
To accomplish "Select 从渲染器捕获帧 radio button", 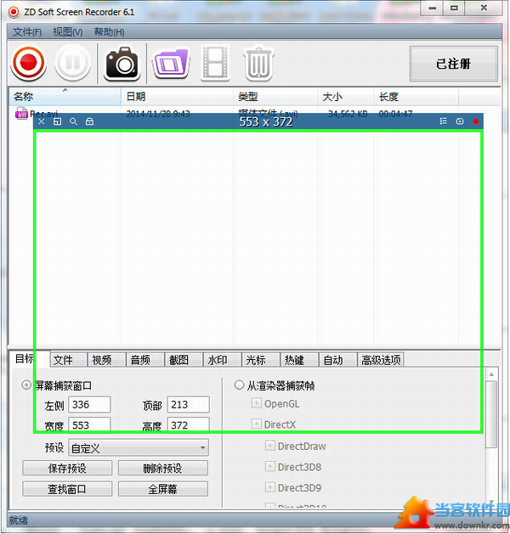I will [x=240, y=385].
